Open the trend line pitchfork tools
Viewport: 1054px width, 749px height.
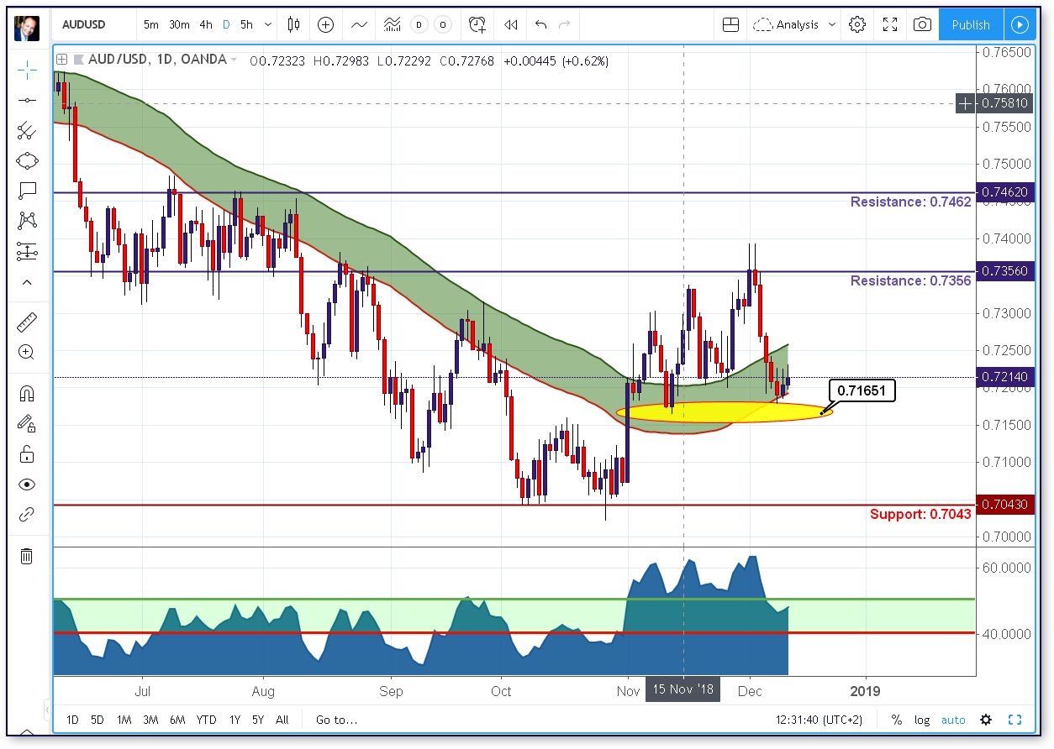tap(27, 130)
